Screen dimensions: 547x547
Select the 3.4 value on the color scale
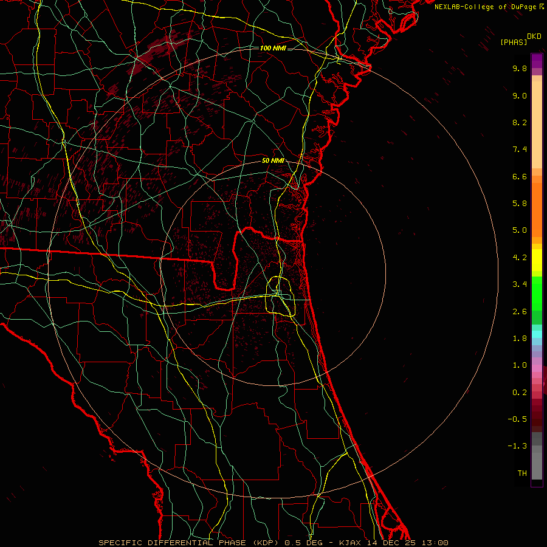[520, 284]
